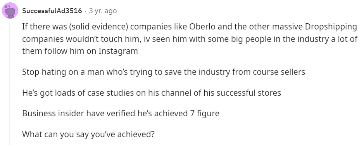The width and height of the screenshot is (364, 145).
Task: Click the word "Dropshipping" in the first line
Action: click(331, 27)
